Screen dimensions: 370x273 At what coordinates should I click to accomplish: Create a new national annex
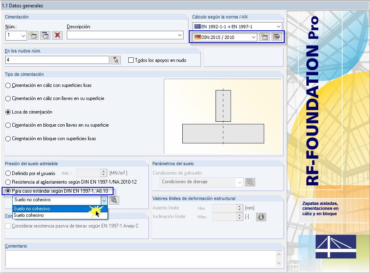point(264,37)
